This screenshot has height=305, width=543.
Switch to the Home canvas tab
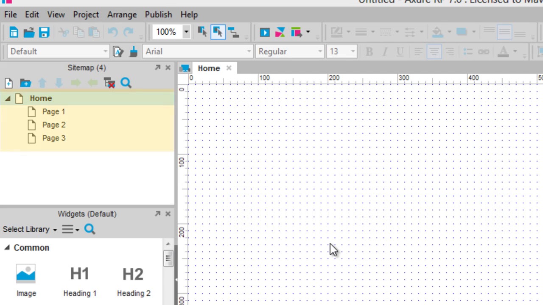[209, 68]
